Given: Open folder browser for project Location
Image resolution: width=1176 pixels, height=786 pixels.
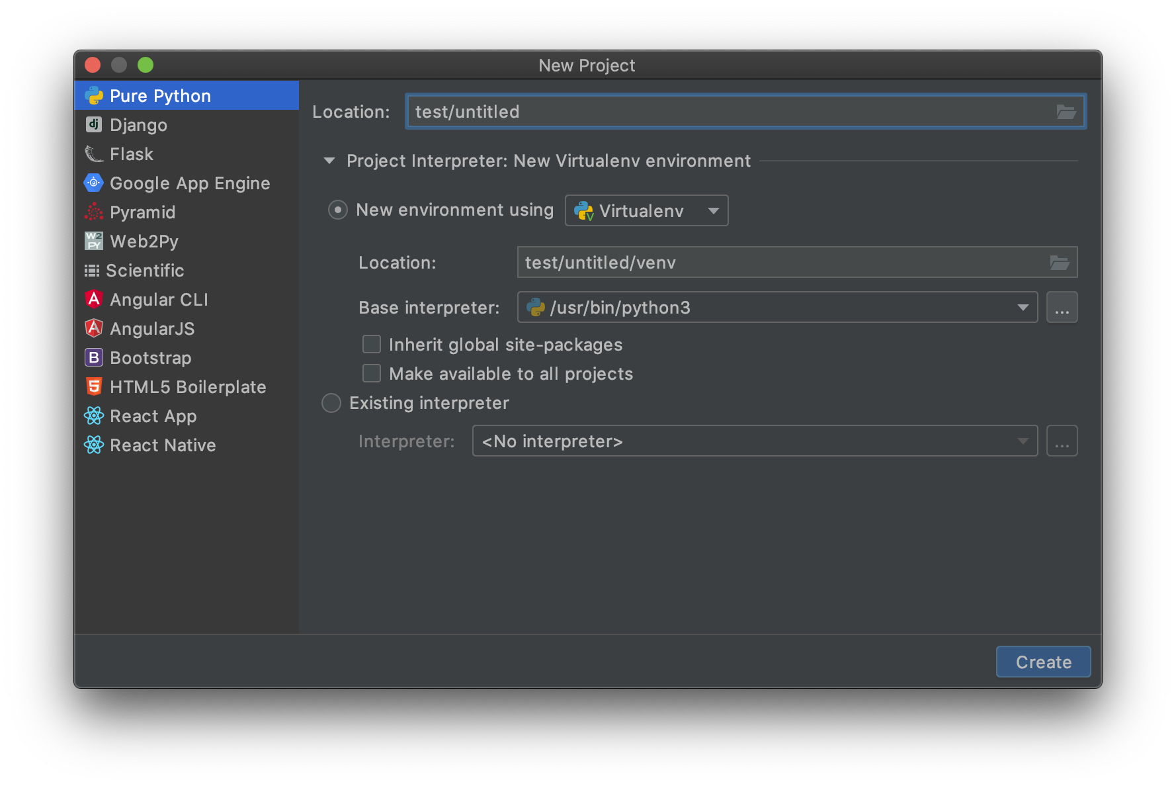Looking at the screenshot, I should click(x=1066, y=112).
